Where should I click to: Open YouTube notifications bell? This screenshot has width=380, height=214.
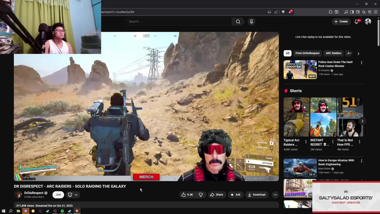click(x=357, y=21)
